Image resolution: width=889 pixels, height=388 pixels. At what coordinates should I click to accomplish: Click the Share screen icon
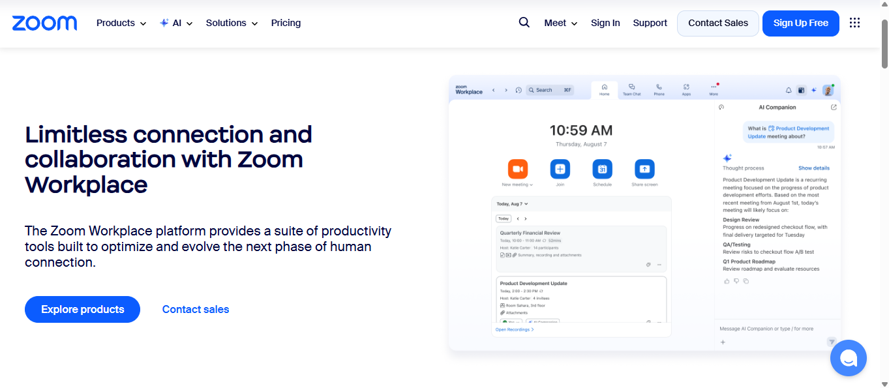coord(644,169)
